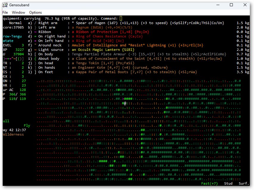Click the '~' glyph beside Ribbon slot
The width and height of the screenshot is (254, 190).
click(x=35, y=32)
